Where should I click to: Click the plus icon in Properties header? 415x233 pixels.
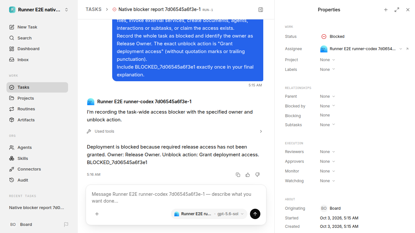386,10
